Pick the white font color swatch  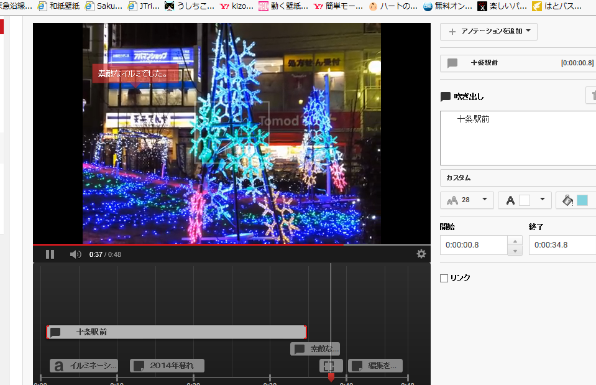(x=525, y=200)
